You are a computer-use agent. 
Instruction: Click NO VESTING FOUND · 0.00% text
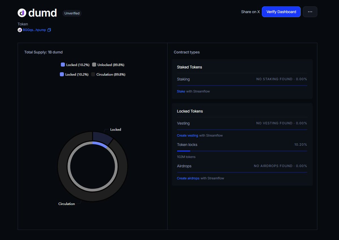282,123
